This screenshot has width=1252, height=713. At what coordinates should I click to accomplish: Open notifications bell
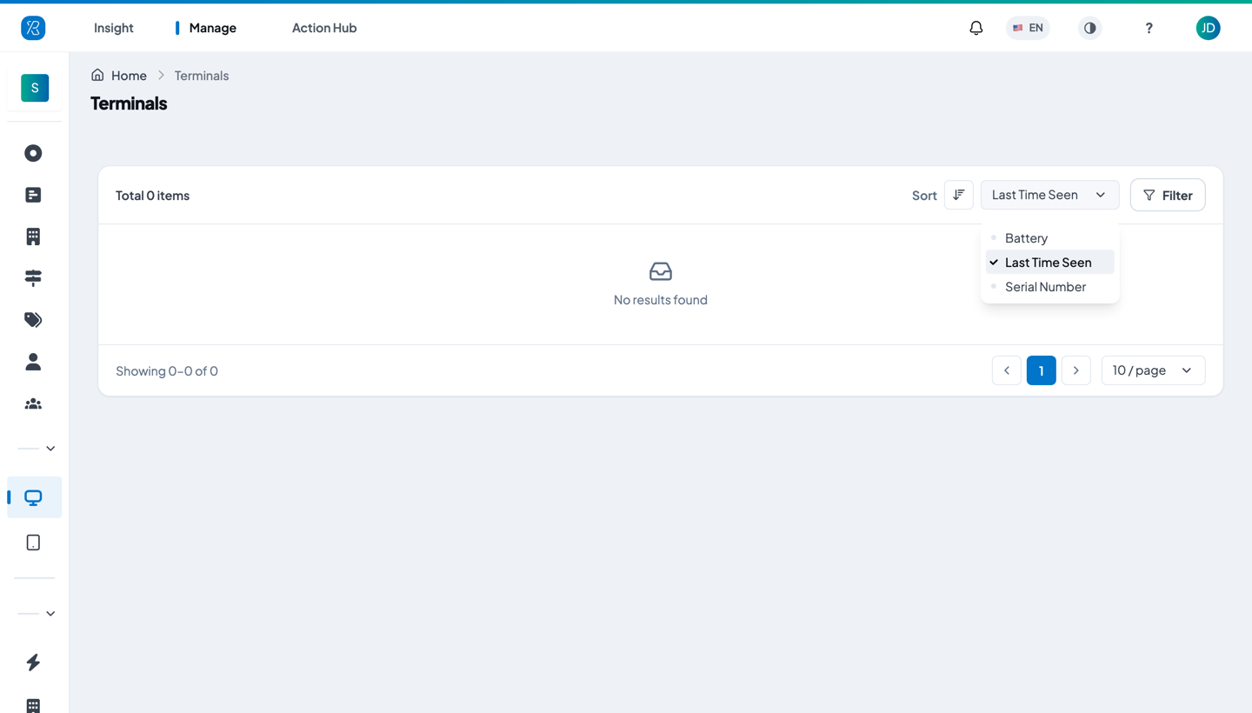coord(976,28)
